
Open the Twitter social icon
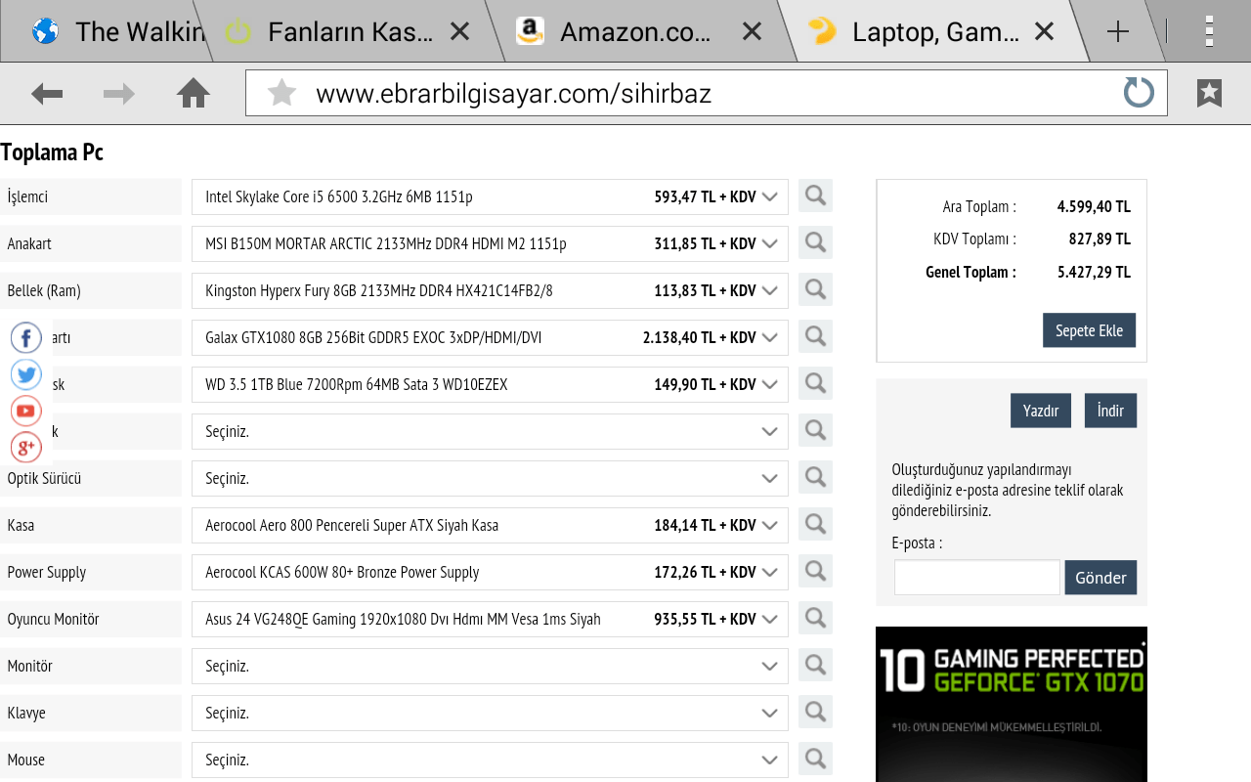[x=26, y=374]
